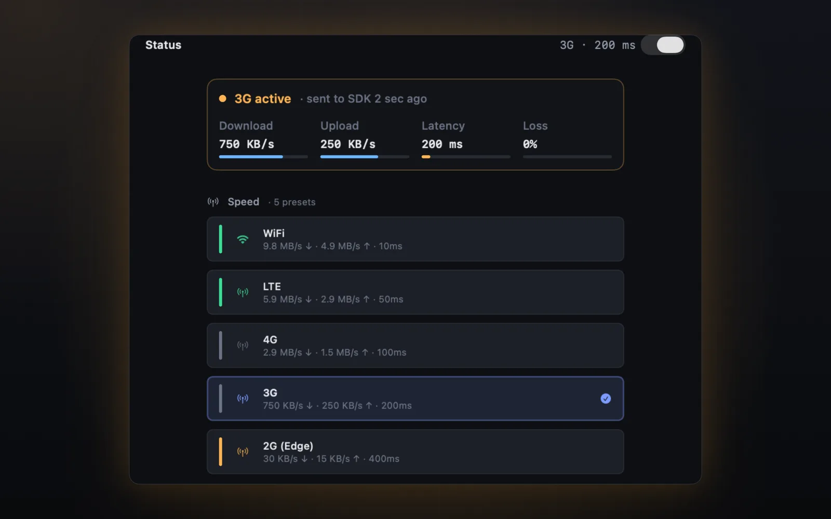Click the Download progress bar
The width and height of the screenshot is (831, 519).
(x=263, y=157)
